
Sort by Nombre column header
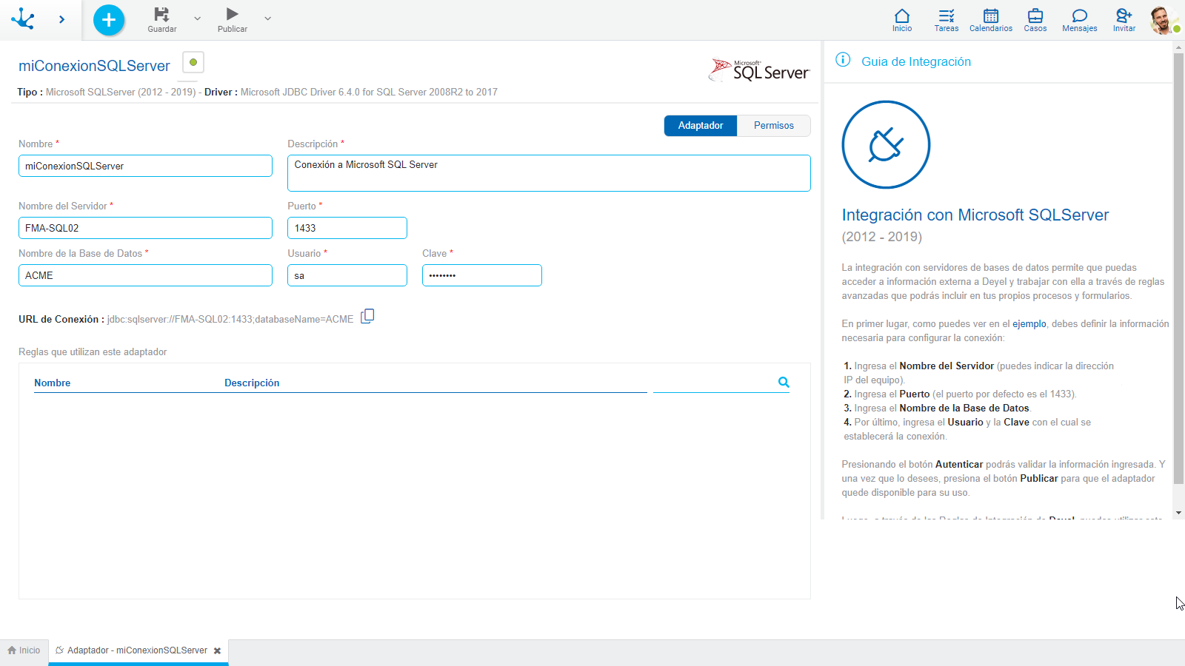(53, 383)
